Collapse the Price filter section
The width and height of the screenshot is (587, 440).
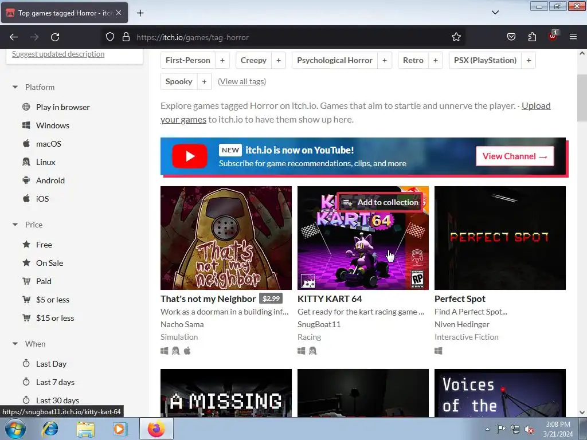15,225
